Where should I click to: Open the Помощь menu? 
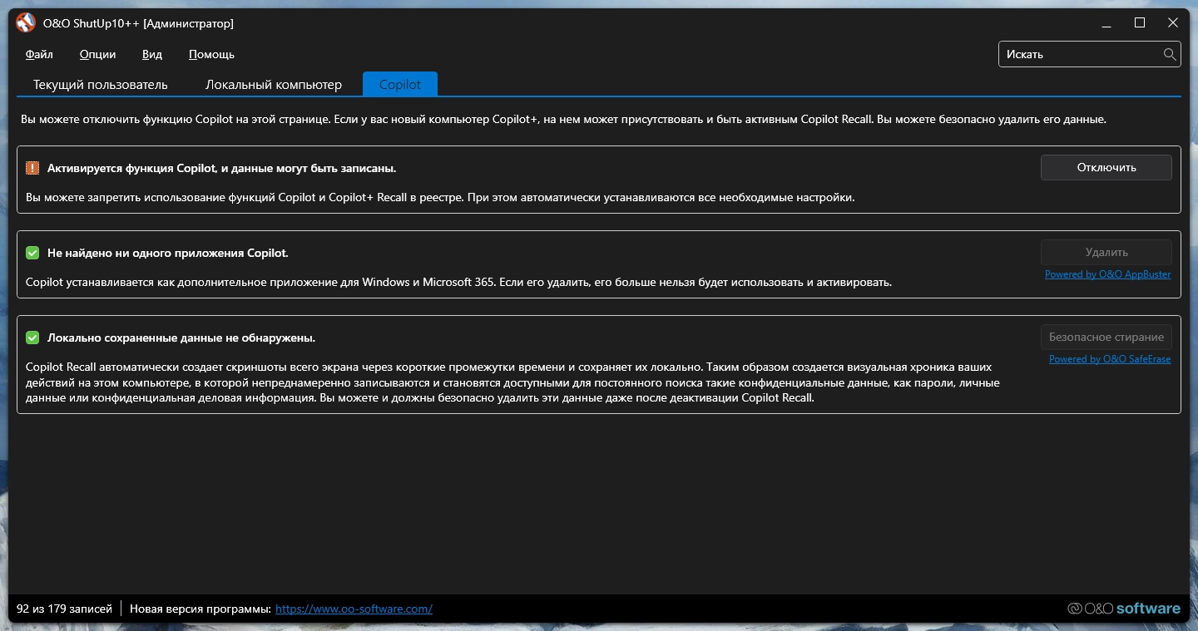[x=211, y=54]
